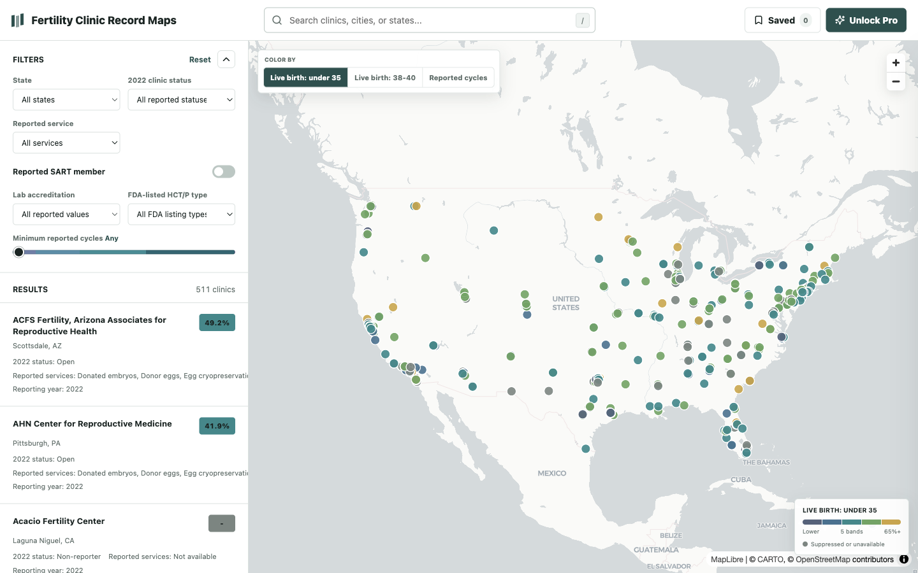The width and height of the screenshot is (918, 573).
Task: Collapse the Filters panel chevron
Action: 226,59
